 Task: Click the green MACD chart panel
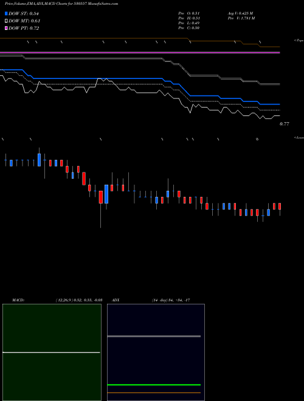click(x=52, y=352)
